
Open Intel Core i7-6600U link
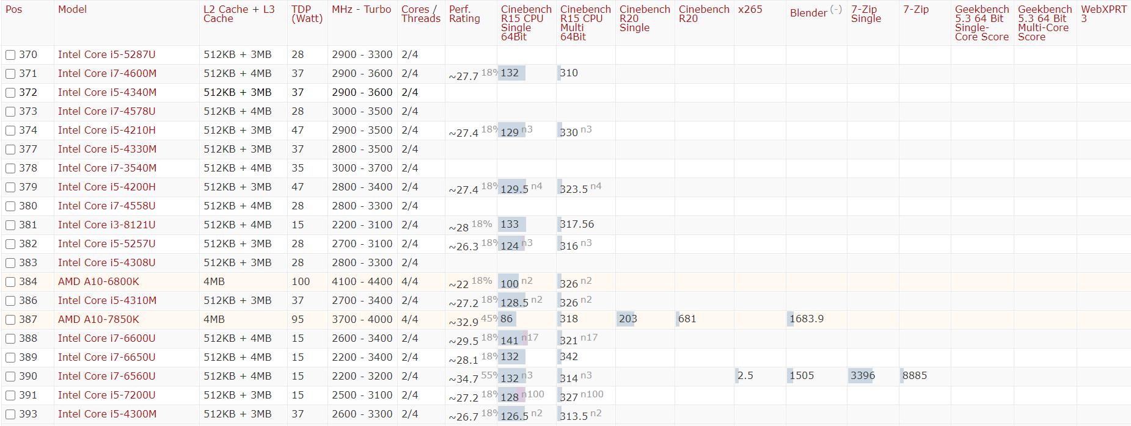point(106,338)
